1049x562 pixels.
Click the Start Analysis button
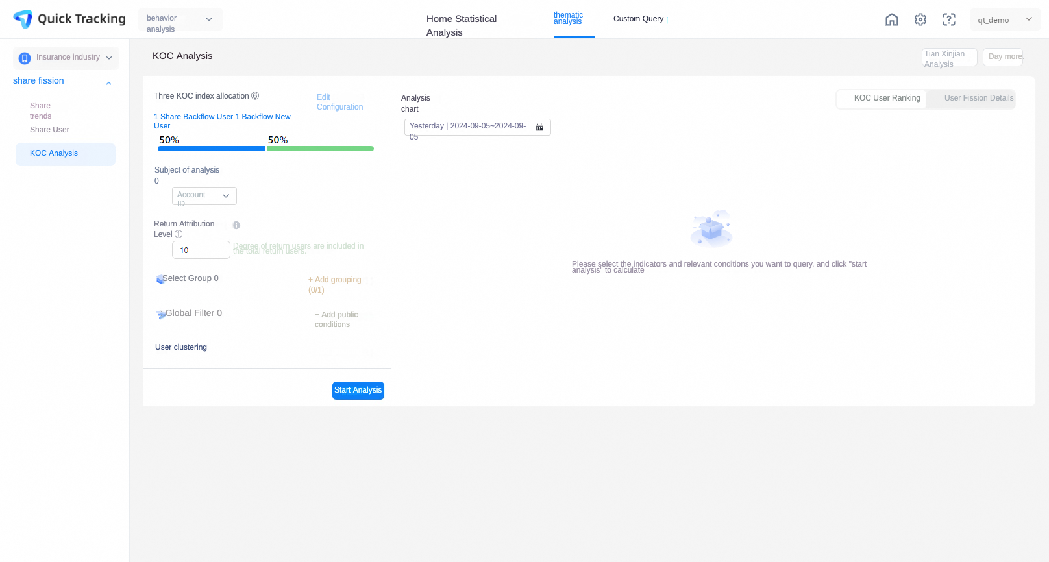tap(358, 391)
